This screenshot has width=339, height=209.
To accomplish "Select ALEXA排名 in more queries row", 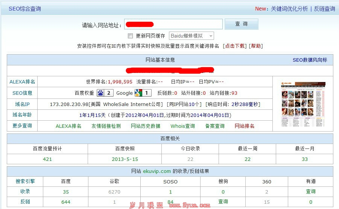I will tap(68, 126).
